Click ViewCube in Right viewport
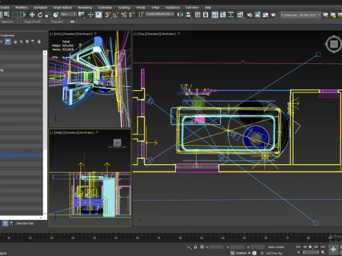Image resolution: width=342 pixels, height=256 pixels. tap(117, 143)
